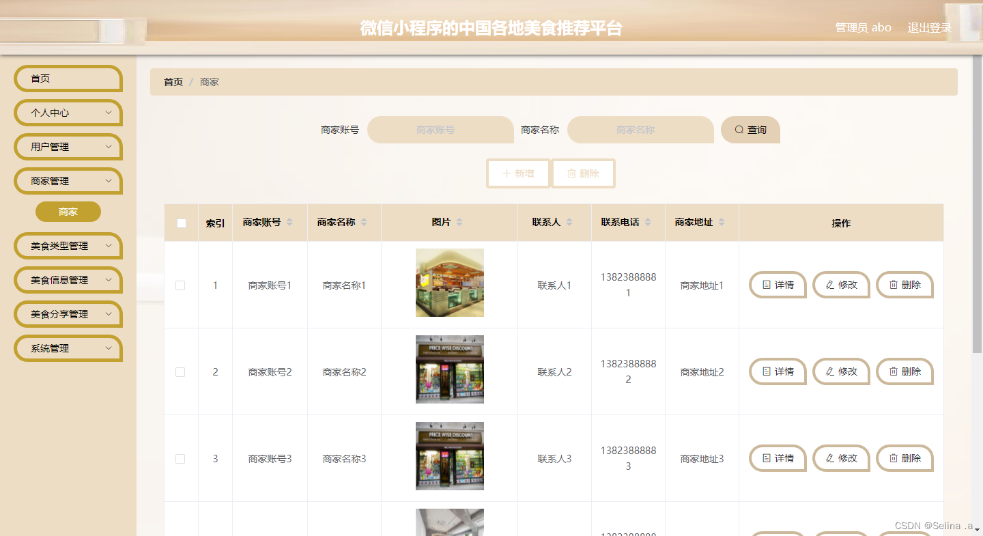Open store image thumbnail for 商家名称2
983x536 pixels.
point(450,369)
